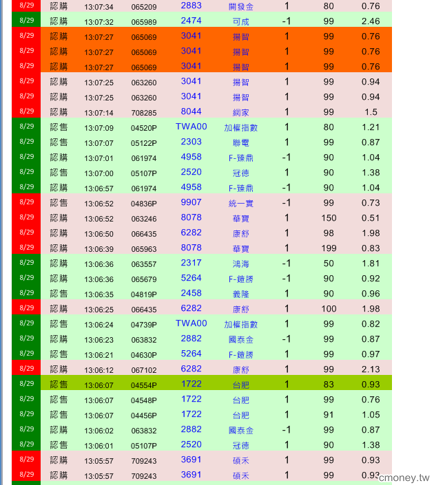Open F-臻鼎 link in the 13:06:57 row
This screenshot has width=434, height=485.
[241, 188]
